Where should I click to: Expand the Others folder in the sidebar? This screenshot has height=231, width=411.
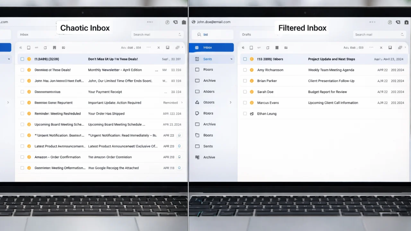pyautogui.click(x=230, y=102)
